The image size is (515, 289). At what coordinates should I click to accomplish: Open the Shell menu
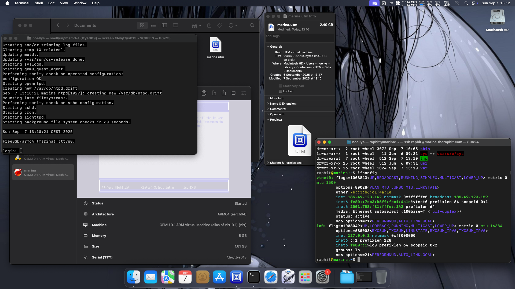click(39, 3)
